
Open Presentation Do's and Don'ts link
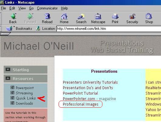88,88
